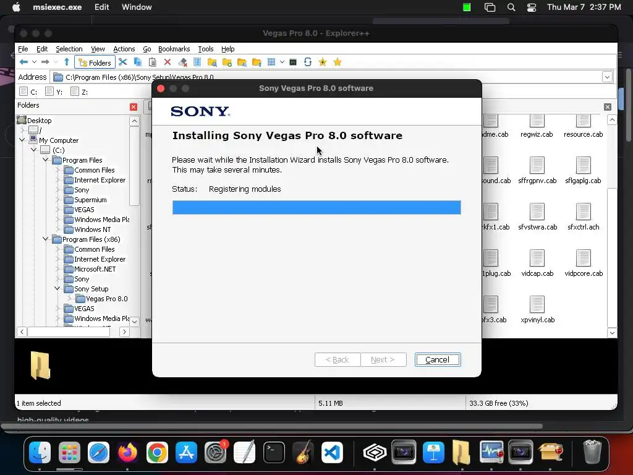Cut selection with the scissors icon

[x=123, y=62]
